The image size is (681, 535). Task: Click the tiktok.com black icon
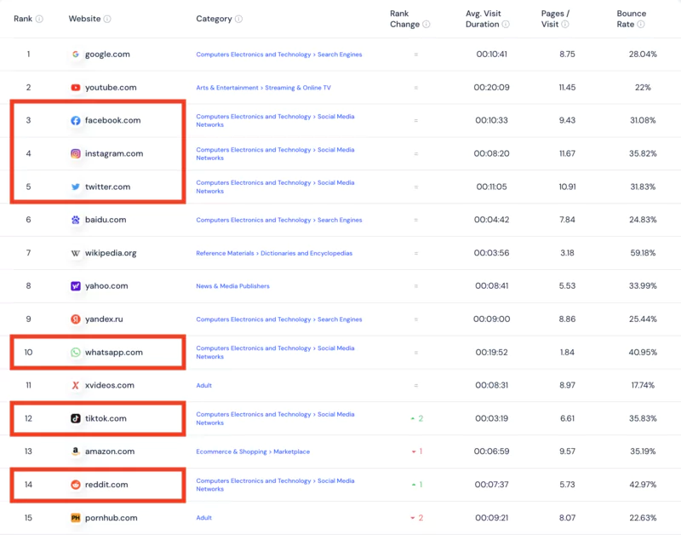coord(76,418)
